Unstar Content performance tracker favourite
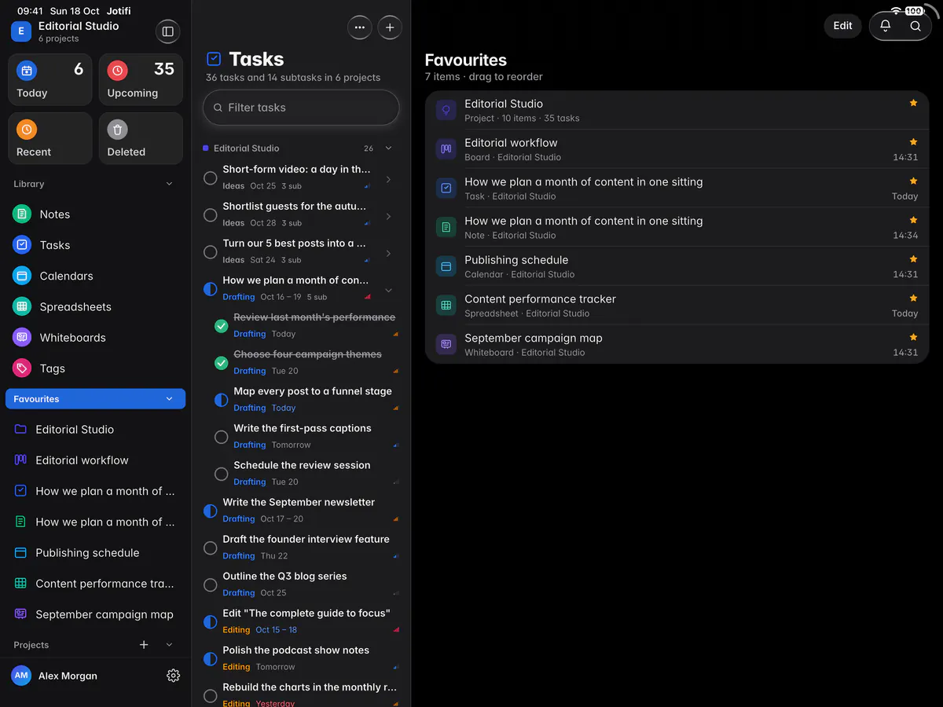This screenshot has height=707, width=943. pyautogui.click(x=913, y=299)
